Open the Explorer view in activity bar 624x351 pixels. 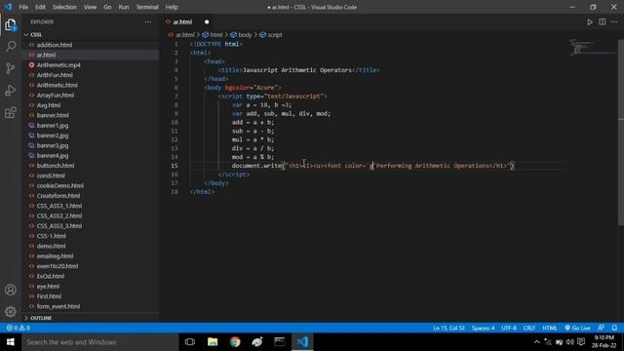point(11,25)
